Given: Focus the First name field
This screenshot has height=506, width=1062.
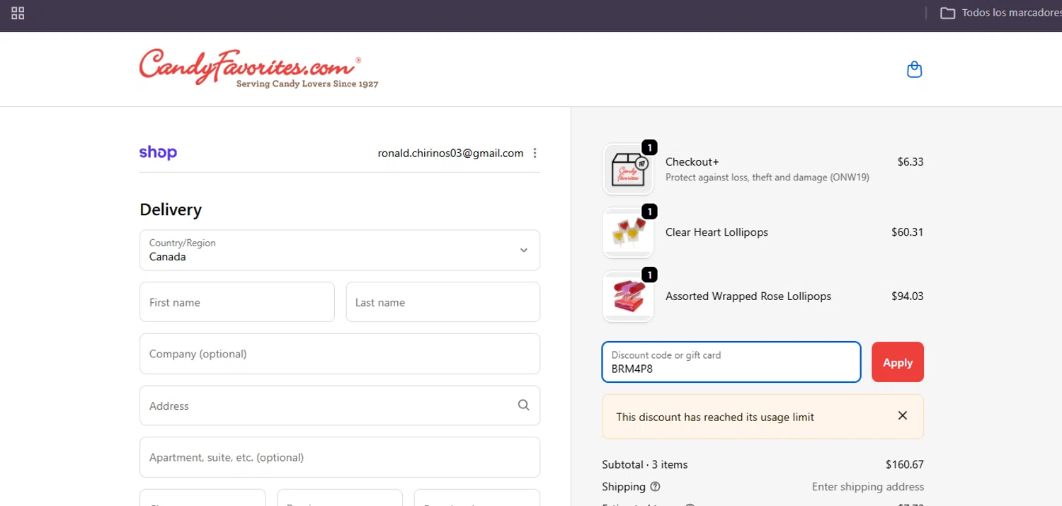Looking at the screenshot, I should [237, 302].
